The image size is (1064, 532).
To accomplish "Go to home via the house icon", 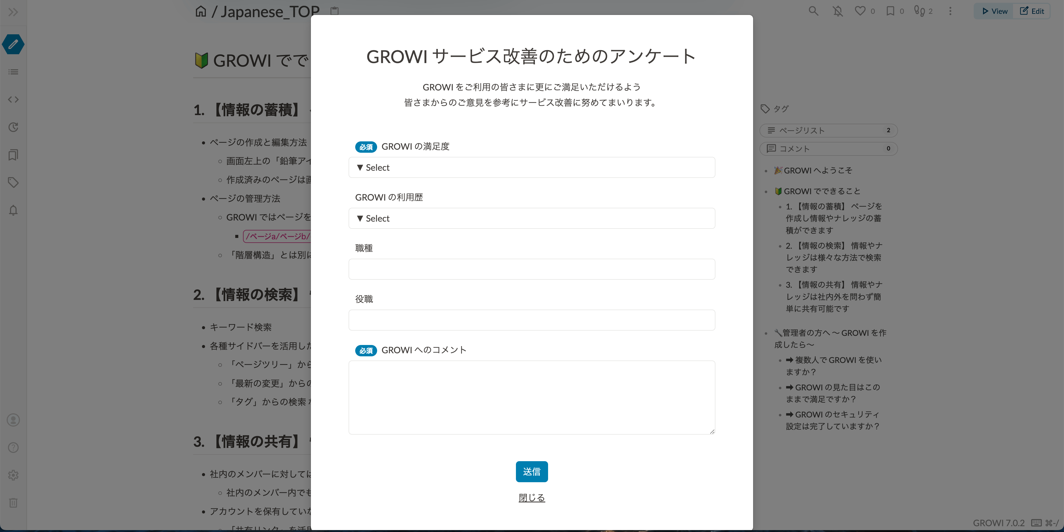I will coord(201,11).
